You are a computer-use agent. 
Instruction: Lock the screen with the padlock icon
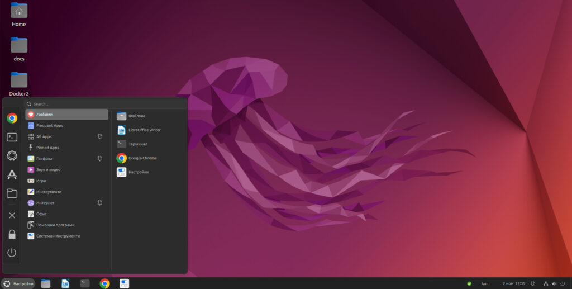[12, 234]
